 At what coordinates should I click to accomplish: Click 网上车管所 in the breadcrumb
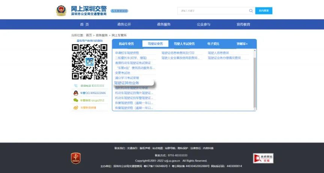119,35
